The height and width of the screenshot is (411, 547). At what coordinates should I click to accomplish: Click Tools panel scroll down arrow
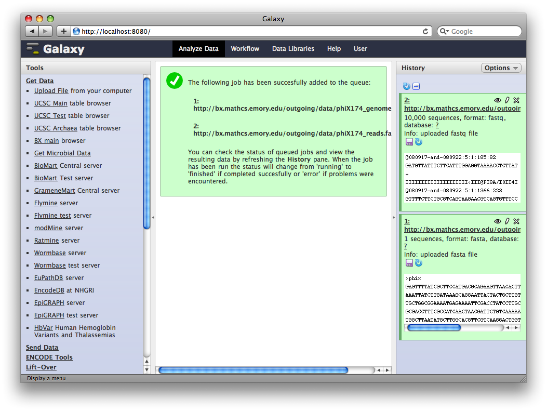(147, 370)
